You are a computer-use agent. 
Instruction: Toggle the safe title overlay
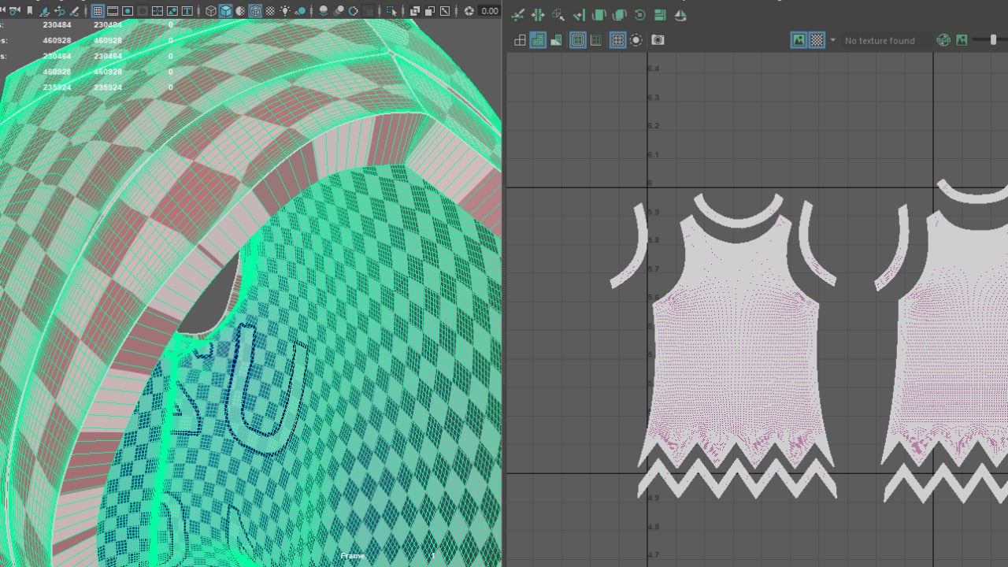(x=187, y=11)
